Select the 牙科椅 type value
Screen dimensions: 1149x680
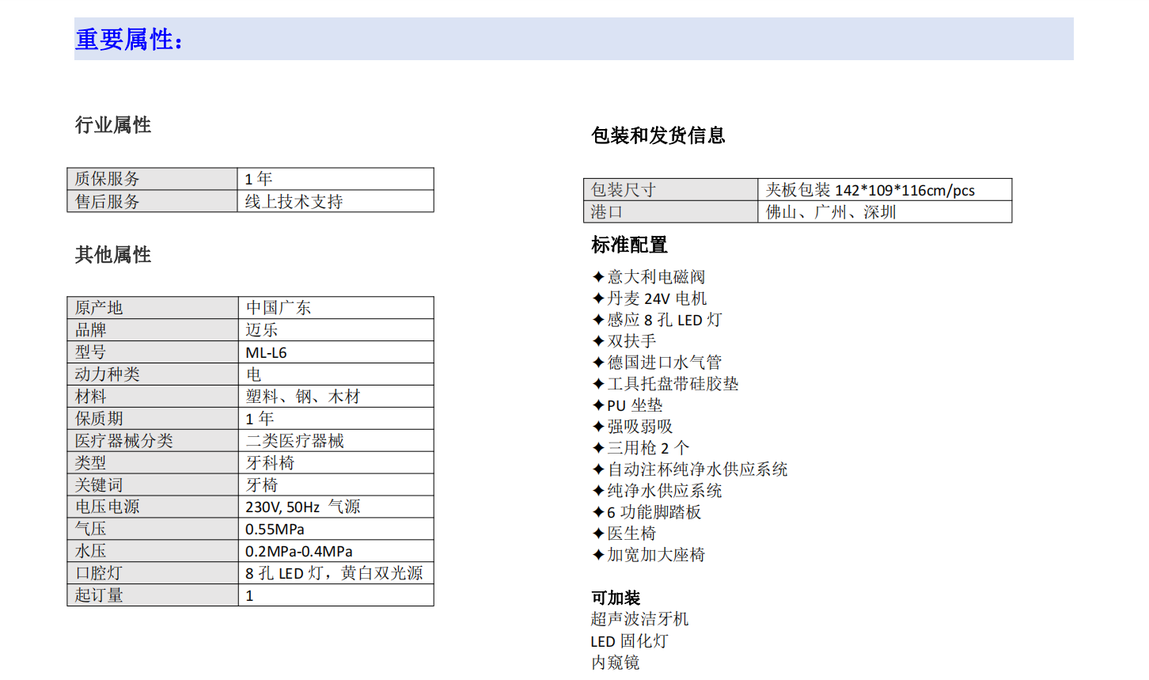click(270, 463)
